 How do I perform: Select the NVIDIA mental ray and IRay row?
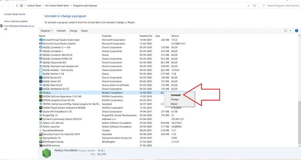pyautogui.click(x=117, y=104)
